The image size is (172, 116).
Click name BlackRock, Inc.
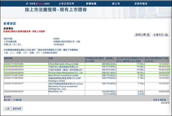56,91
